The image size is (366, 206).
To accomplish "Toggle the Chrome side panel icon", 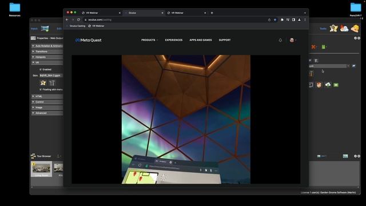I will [293, 20].
